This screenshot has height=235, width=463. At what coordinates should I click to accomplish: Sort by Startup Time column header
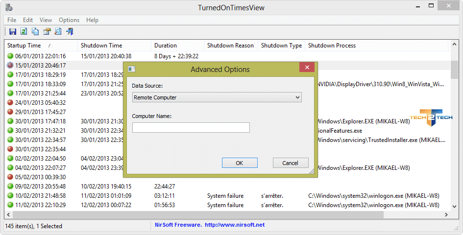pos(41,46)
